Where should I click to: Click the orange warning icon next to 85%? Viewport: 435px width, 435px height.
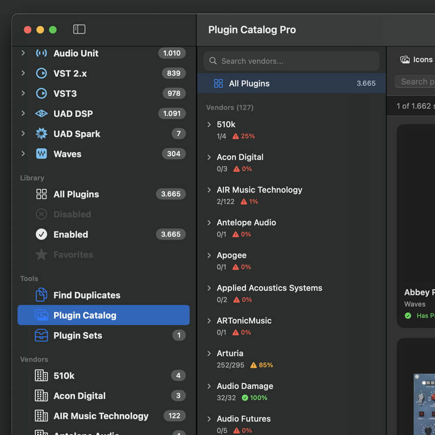pyautogui.click(x=254, y=365)
